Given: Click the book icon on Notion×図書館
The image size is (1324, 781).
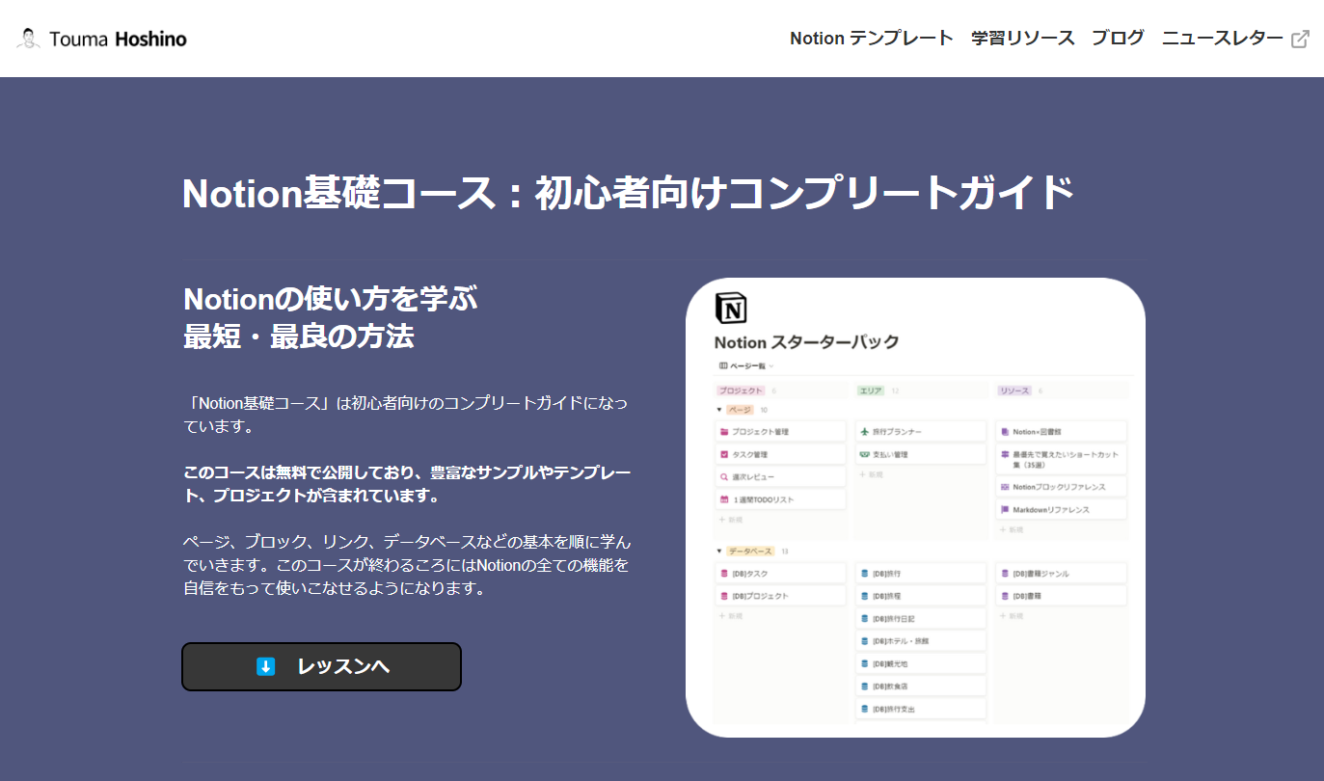Looking at the screenshot, I should click(1005, 432).
